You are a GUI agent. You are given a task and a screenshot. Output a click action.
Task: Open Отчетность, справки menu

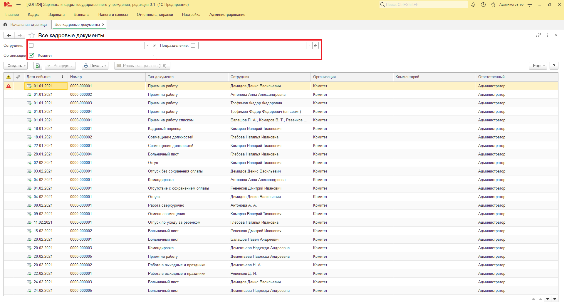[x=155, y=14]
